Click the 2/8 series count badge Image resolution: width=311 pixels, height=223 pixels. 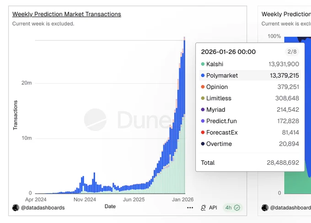(292, 52)
